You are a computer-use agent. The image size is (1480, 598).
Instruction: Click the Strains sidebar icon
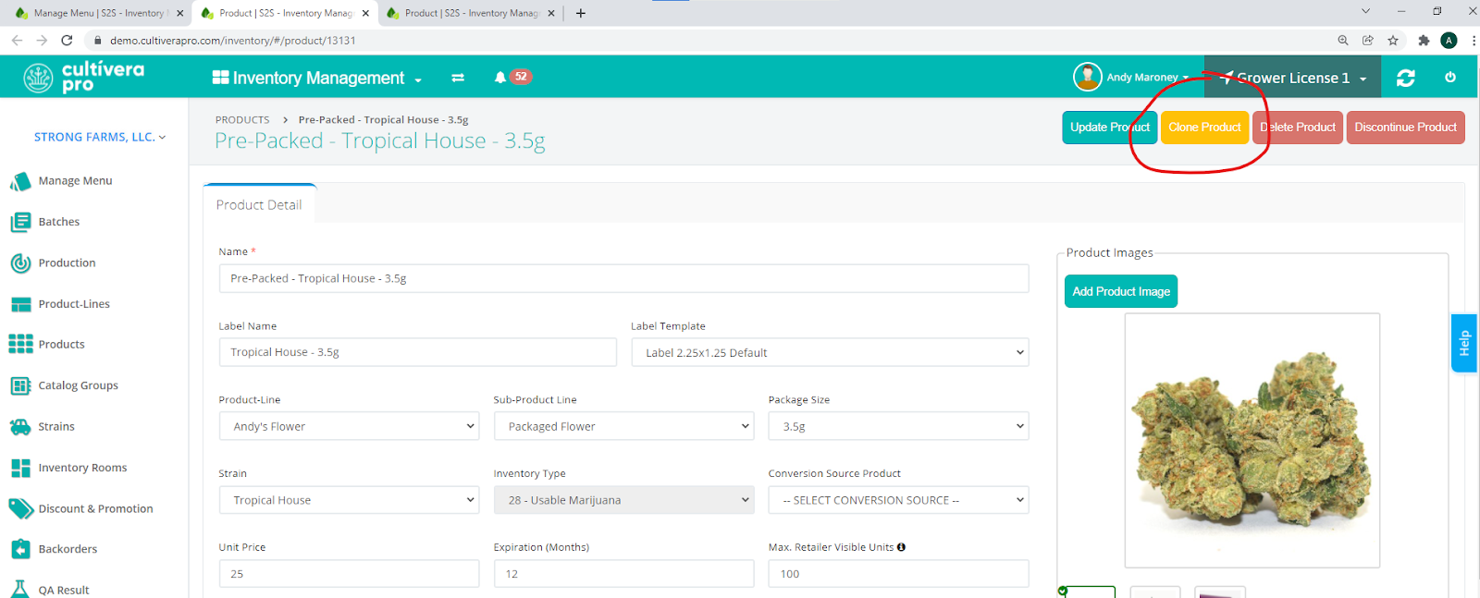pyautogui.click(x=20, y=426)
